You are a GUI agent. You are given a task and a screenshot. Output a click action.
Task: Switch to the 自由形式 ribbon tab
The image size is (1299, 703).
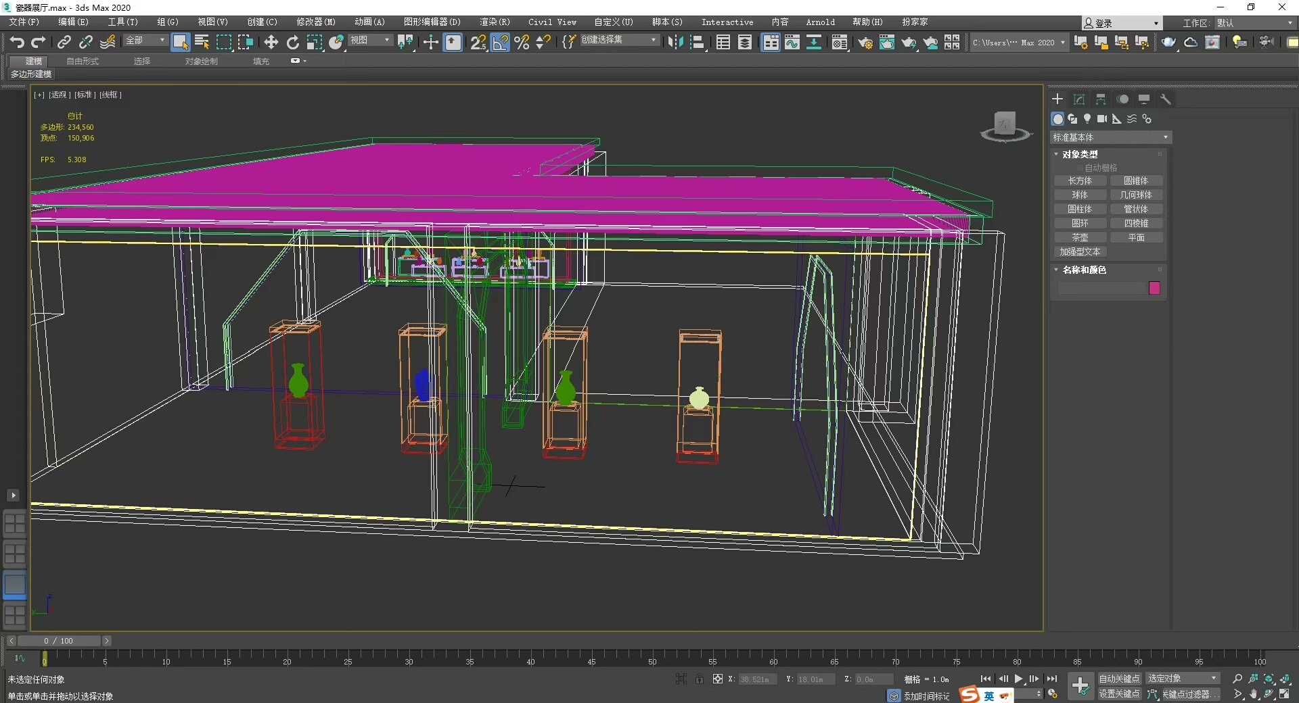click(83, 61)
